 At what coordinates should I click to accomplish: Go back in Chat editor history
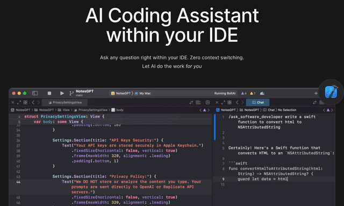tap(237, 102)
